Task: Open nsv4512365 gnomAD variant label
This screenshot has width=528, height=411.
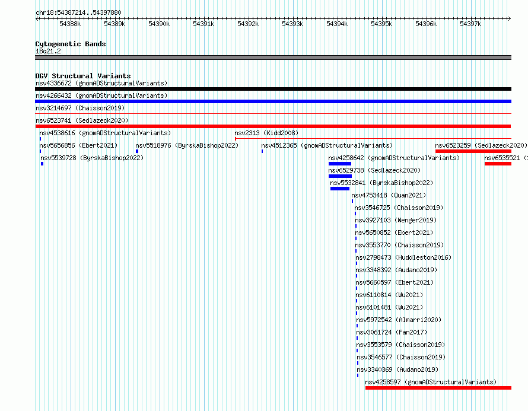Action: (x=327, y=145)
